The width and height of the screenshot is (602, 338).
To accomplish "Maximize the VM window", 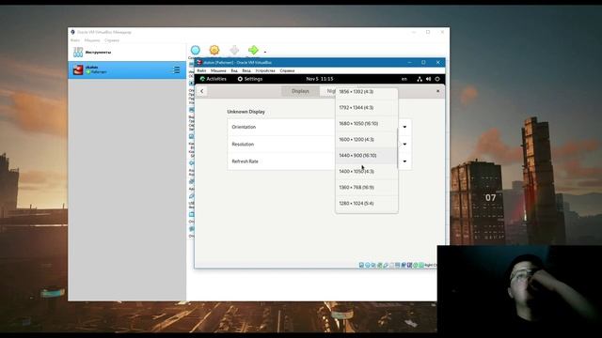I will point(423,63).
